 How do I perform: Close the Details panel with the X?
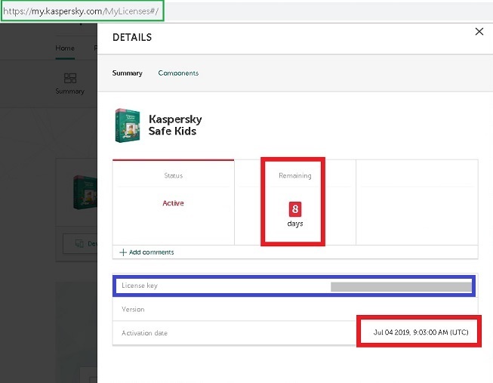click(479, 32)
